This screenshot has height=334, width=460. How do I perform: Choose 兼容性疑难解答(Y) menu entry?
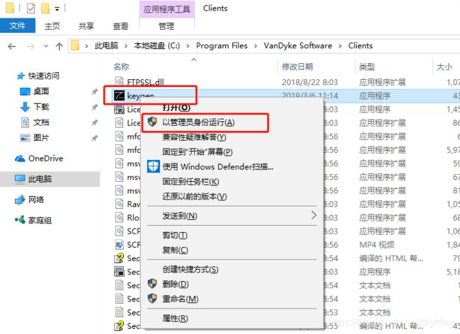232,137
